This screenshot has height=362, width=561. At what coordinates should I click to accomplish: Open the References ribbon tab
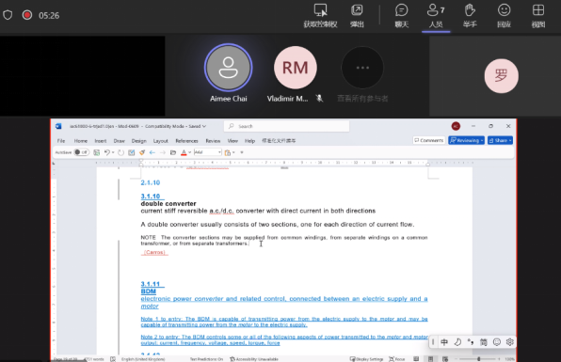click(186, 141)
